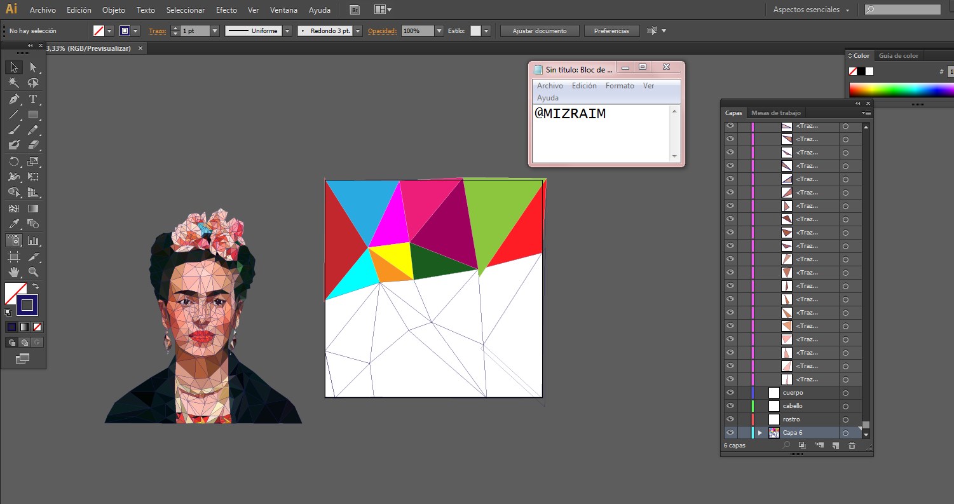Screen dimensions: 954x504
Task: Open the Efecto menu
Action: coord(226,10)
